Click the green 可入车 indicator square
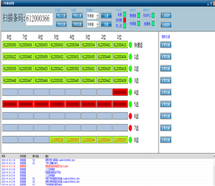Screen dimensions: 215x186 (124, 25)
